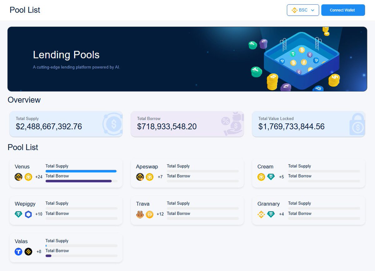This screenshot has height=271, width=375.
Task: Click the first token icon in Apeswap pool
Action: tap(140, 177)
